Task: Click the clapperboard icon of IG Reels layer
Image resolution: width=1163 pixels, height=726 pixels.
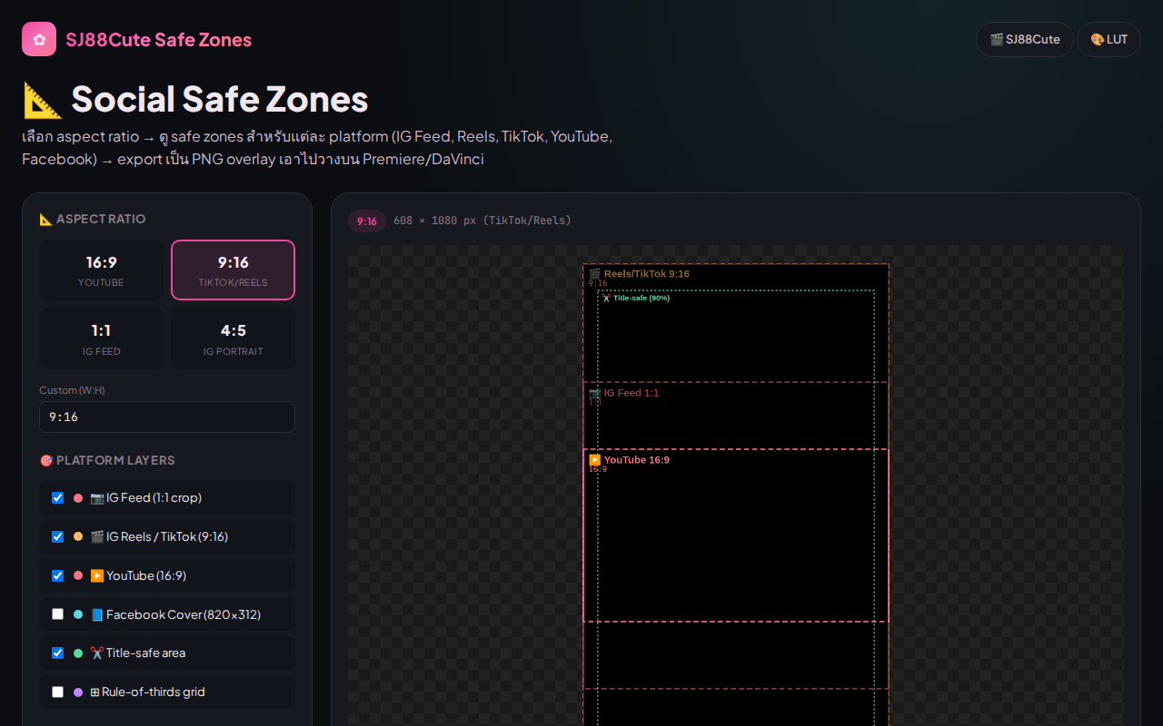Action: coord(97,536)
